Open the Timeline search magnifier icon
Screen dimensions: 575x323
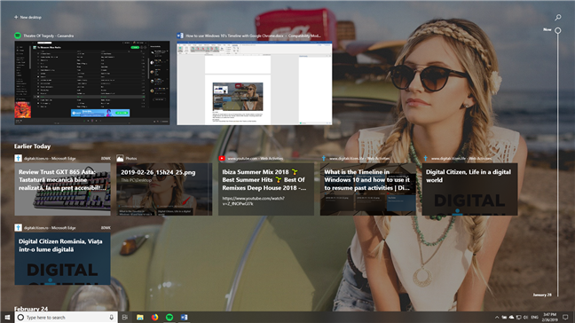tap(558, 17)
